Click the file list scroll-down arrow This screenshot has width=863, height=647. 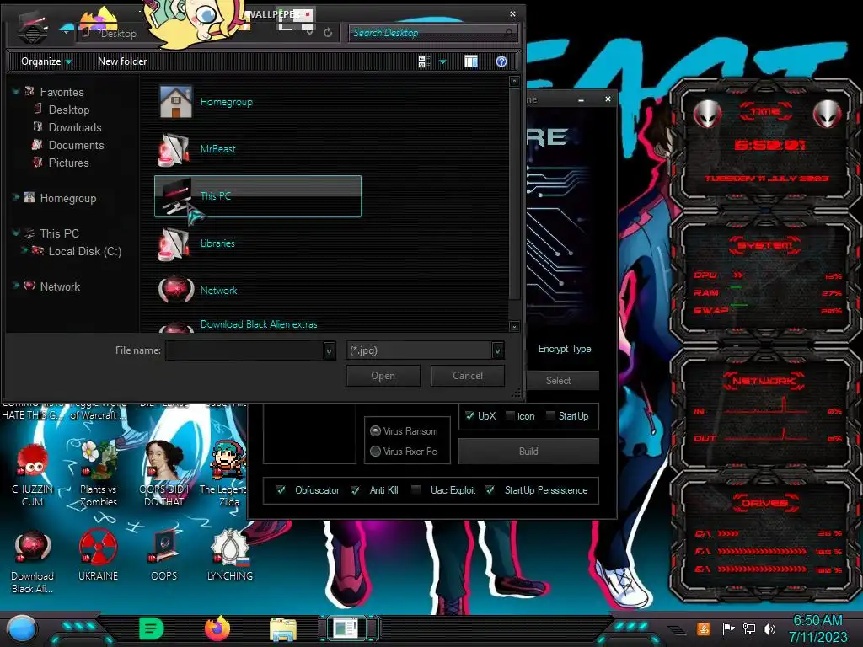515,326
